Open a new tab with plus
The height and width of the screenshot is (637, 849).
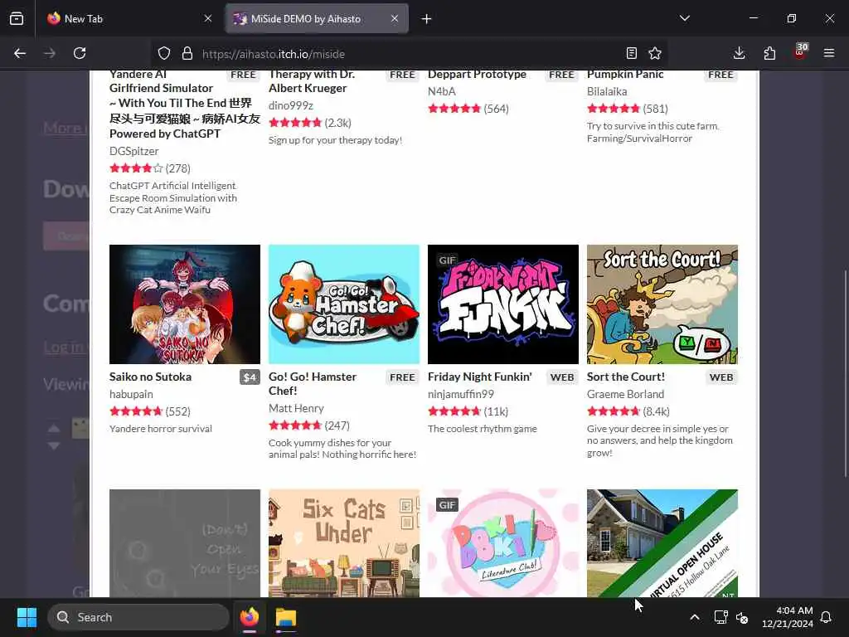[x=427, y=19]
